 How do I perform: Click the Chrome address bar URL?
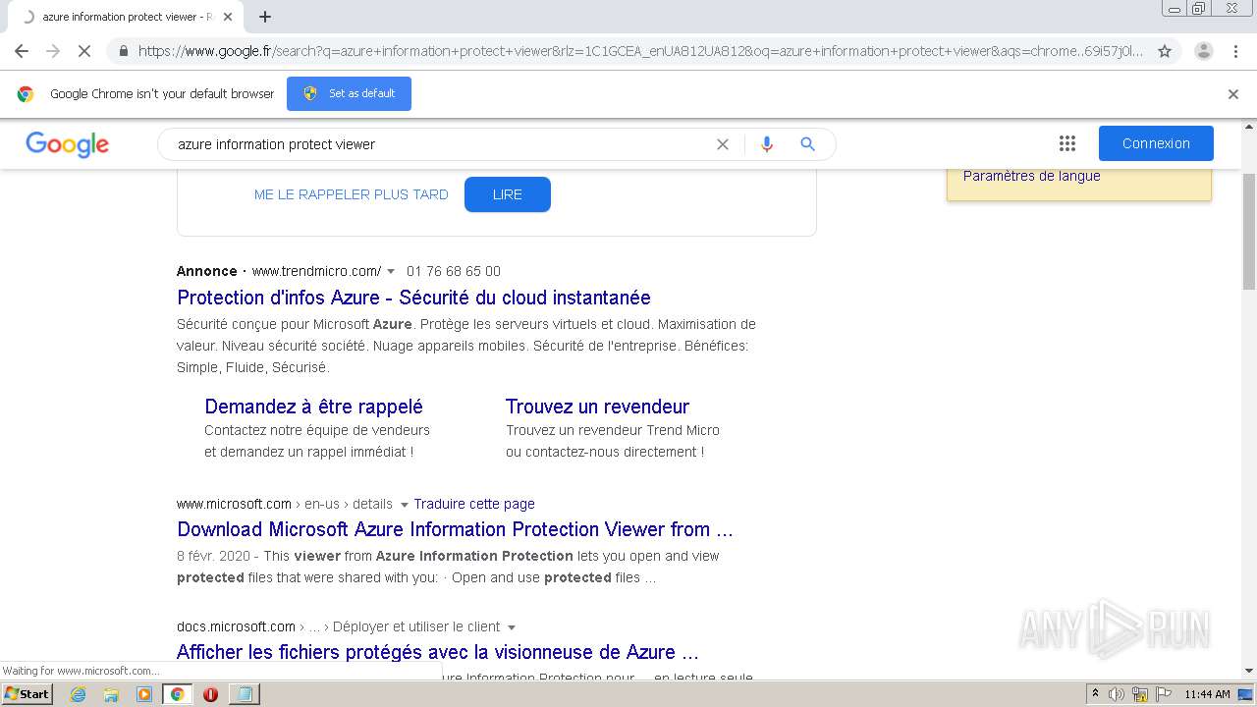pos(638,51)
